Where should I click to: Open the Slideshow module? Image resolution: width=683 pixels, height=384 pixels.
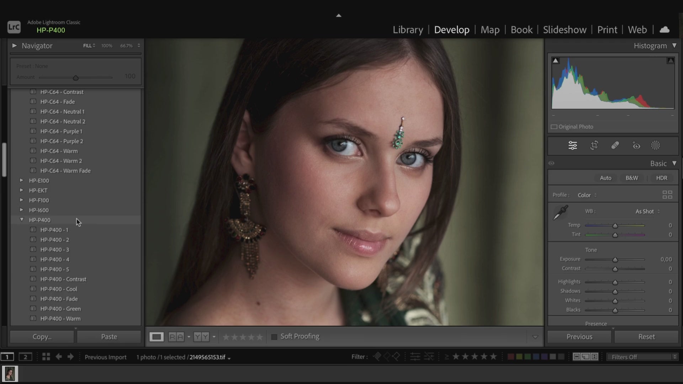click(565, 30)
